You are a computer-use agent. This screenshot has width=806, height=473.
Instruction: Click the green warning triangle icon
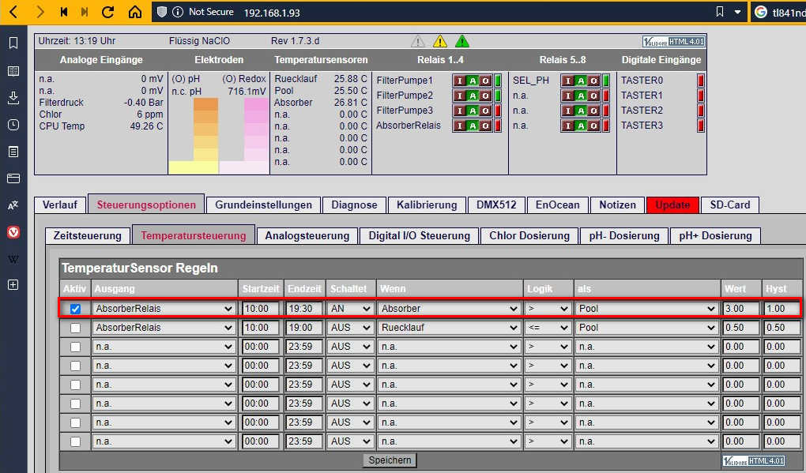[462, 41]
